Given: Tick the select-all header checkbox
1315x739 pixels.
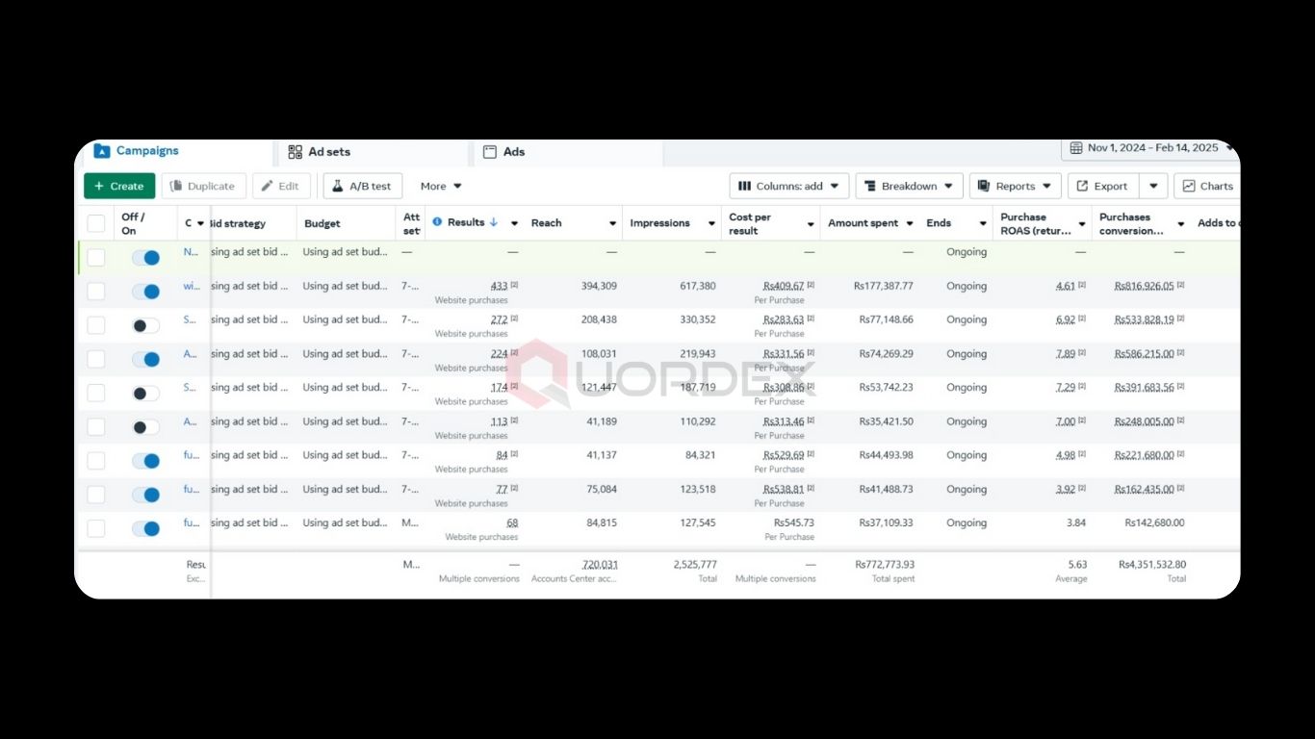Looking at the screenshot, I should [x=96, y=223].
